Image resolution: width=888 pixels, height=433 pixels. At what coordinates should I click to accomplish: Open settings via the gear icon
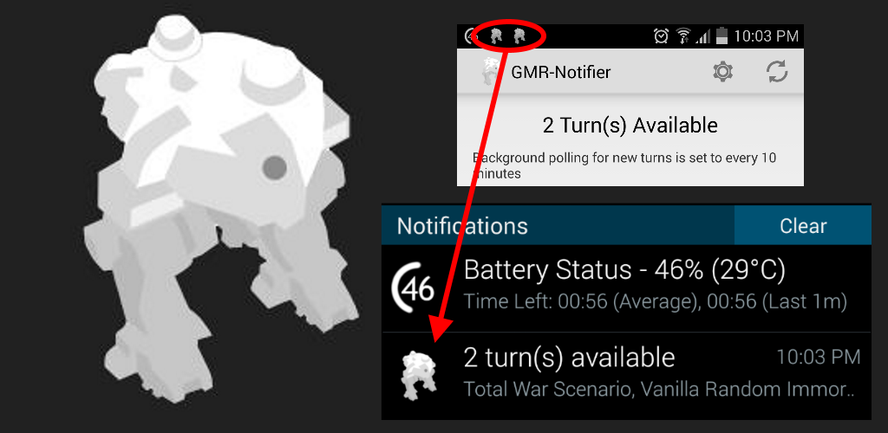(722, 72)
